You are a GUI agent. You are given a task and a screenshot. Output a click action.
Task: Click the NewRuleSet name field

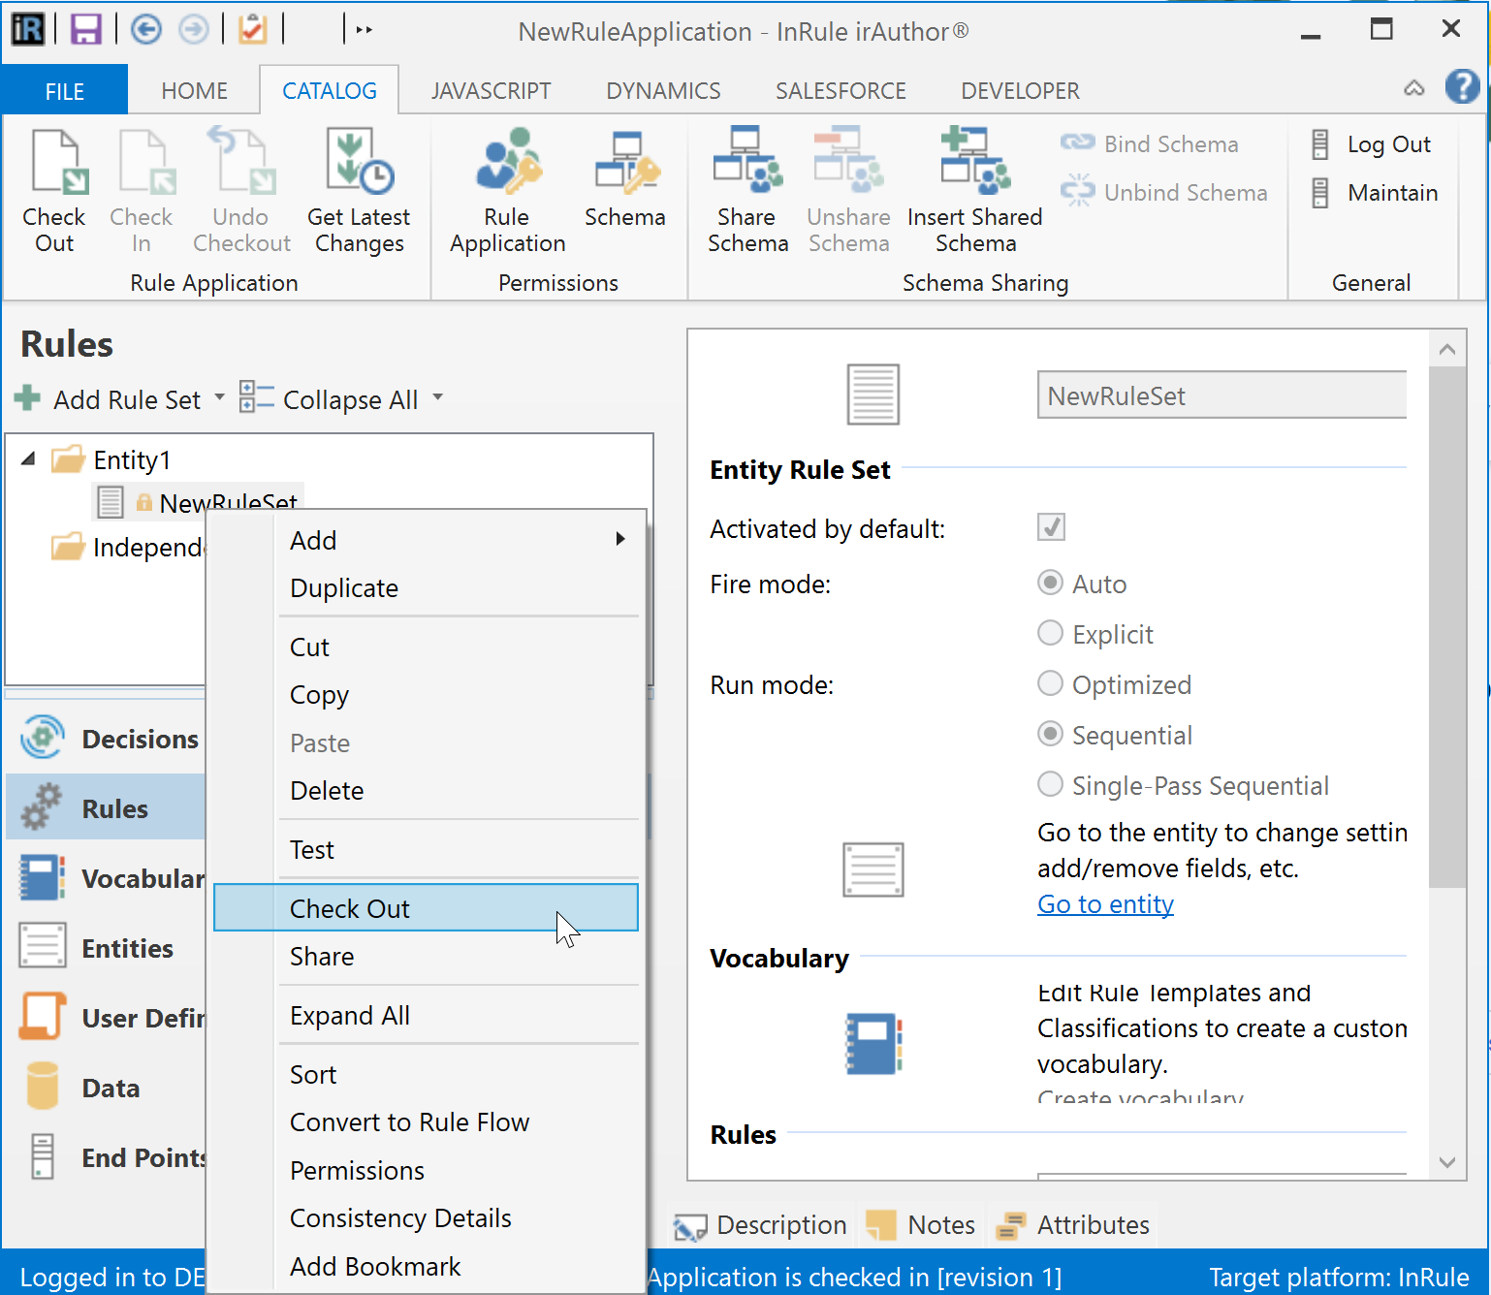[x=1221, y=395]
